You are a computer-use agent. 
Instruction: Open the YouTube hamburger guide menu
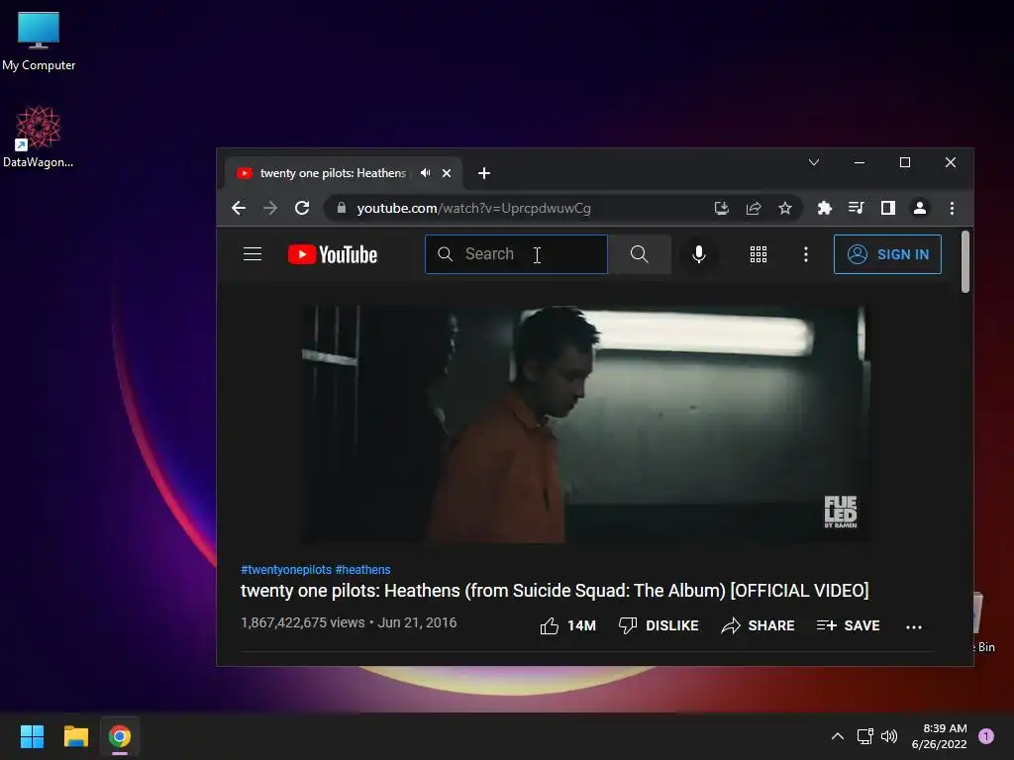click(253, 254)
